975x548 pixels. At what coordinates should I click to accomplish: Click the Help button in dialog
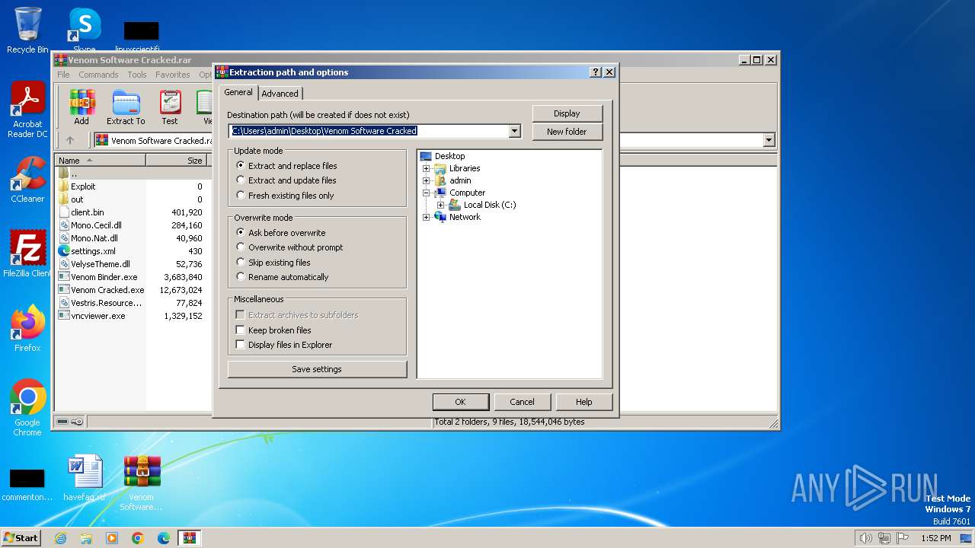[583, 402]
